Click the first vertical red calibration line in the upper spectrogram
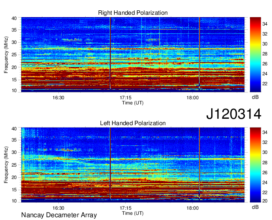272x220 pixels. pos(110,53)
